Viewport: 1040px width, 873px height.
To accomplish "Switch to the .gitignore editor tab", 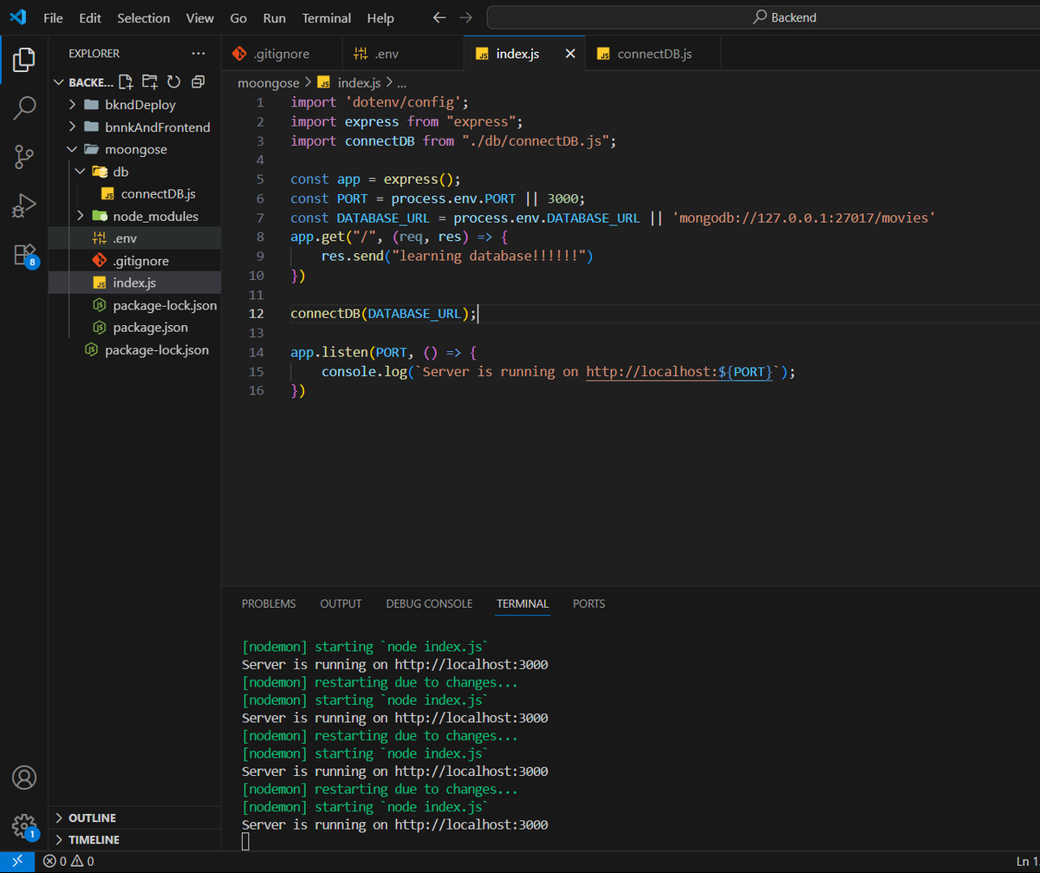I will tap(282, 54).
